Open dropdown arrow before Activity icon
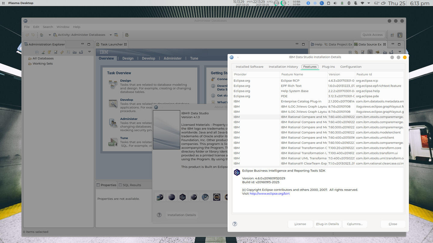The image size is (433, 243). [50, 35]
